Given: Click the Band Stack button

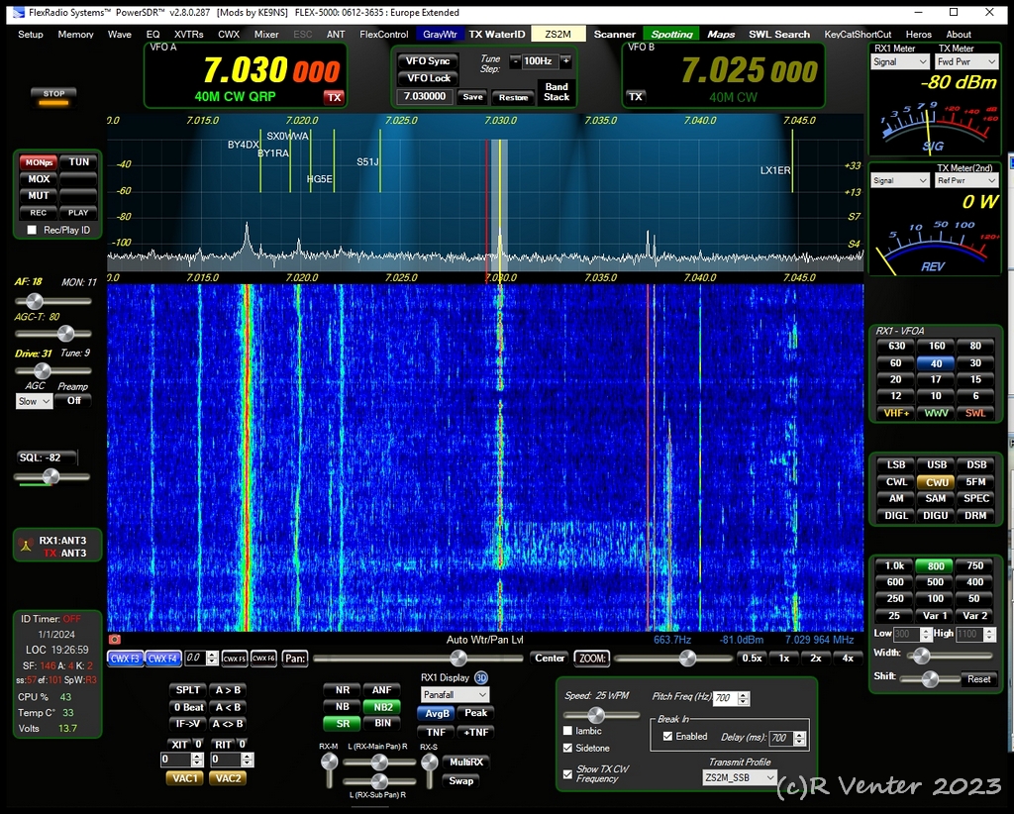Looking at the screenshot, I should [557, 92].
